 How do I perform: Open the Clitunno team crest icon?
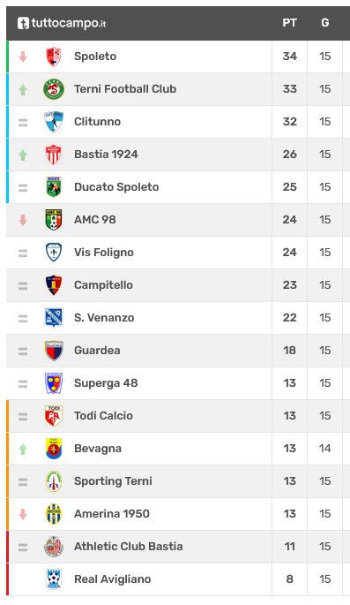click(x=54, y=122)
